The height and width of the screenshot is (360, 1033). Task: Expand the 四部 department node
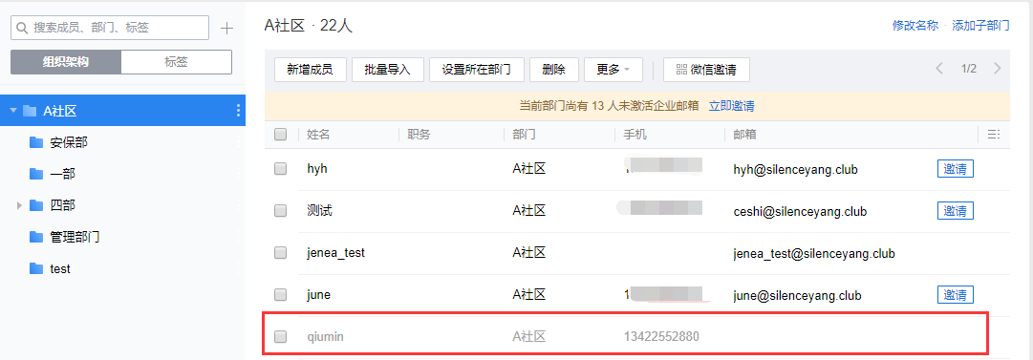point(19,205)
